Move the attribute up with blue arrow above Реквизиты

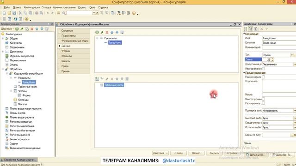pyautogui.click(x=112, y=32)
